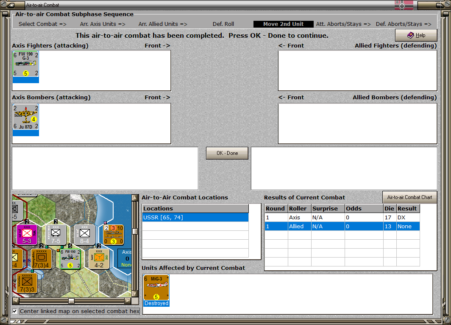
Task: Click the gray 8-4 infantry counter on the map
Action: pyautogui.click(x=85, y=235)
